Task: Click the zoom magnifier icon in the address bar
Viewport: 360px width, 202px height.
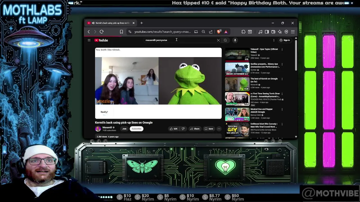Action: click(x=203, y=32)
